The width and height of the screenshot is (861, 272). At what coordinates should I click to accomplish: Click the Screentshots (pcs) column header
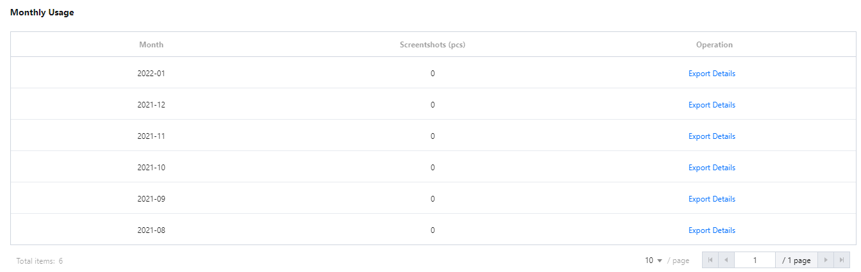coord(432,45)
